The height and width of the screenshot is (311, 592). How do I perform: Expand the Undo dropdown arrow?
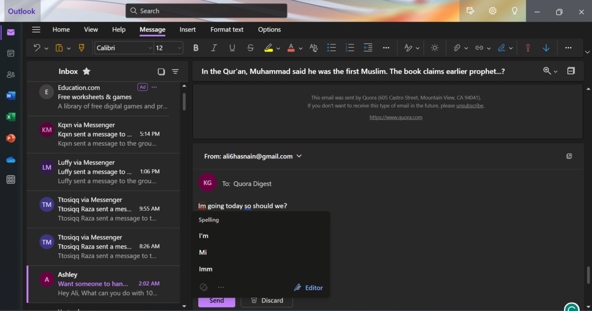pos(46,49)
